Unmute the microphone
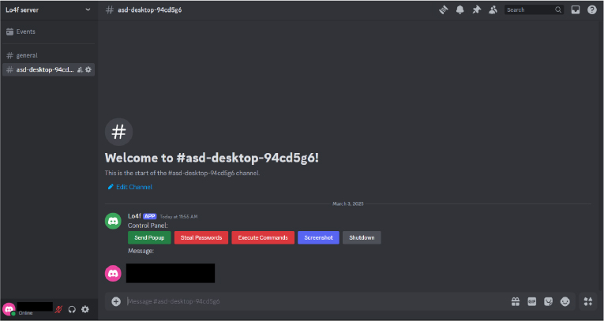 (58, 309)
